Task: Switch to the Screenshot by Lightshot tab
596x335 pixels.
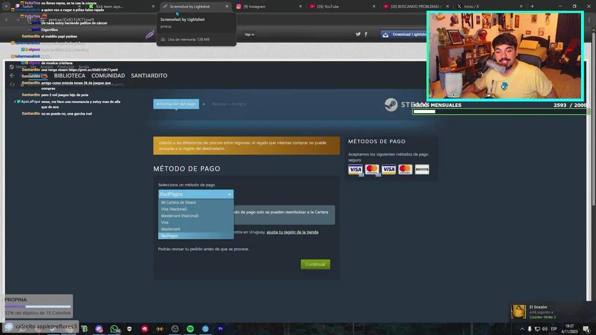Action: [x=196, y=7]
